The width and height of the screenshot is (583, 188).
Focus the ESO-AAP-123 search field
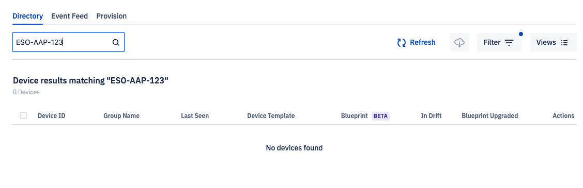(x=68, y=42)
